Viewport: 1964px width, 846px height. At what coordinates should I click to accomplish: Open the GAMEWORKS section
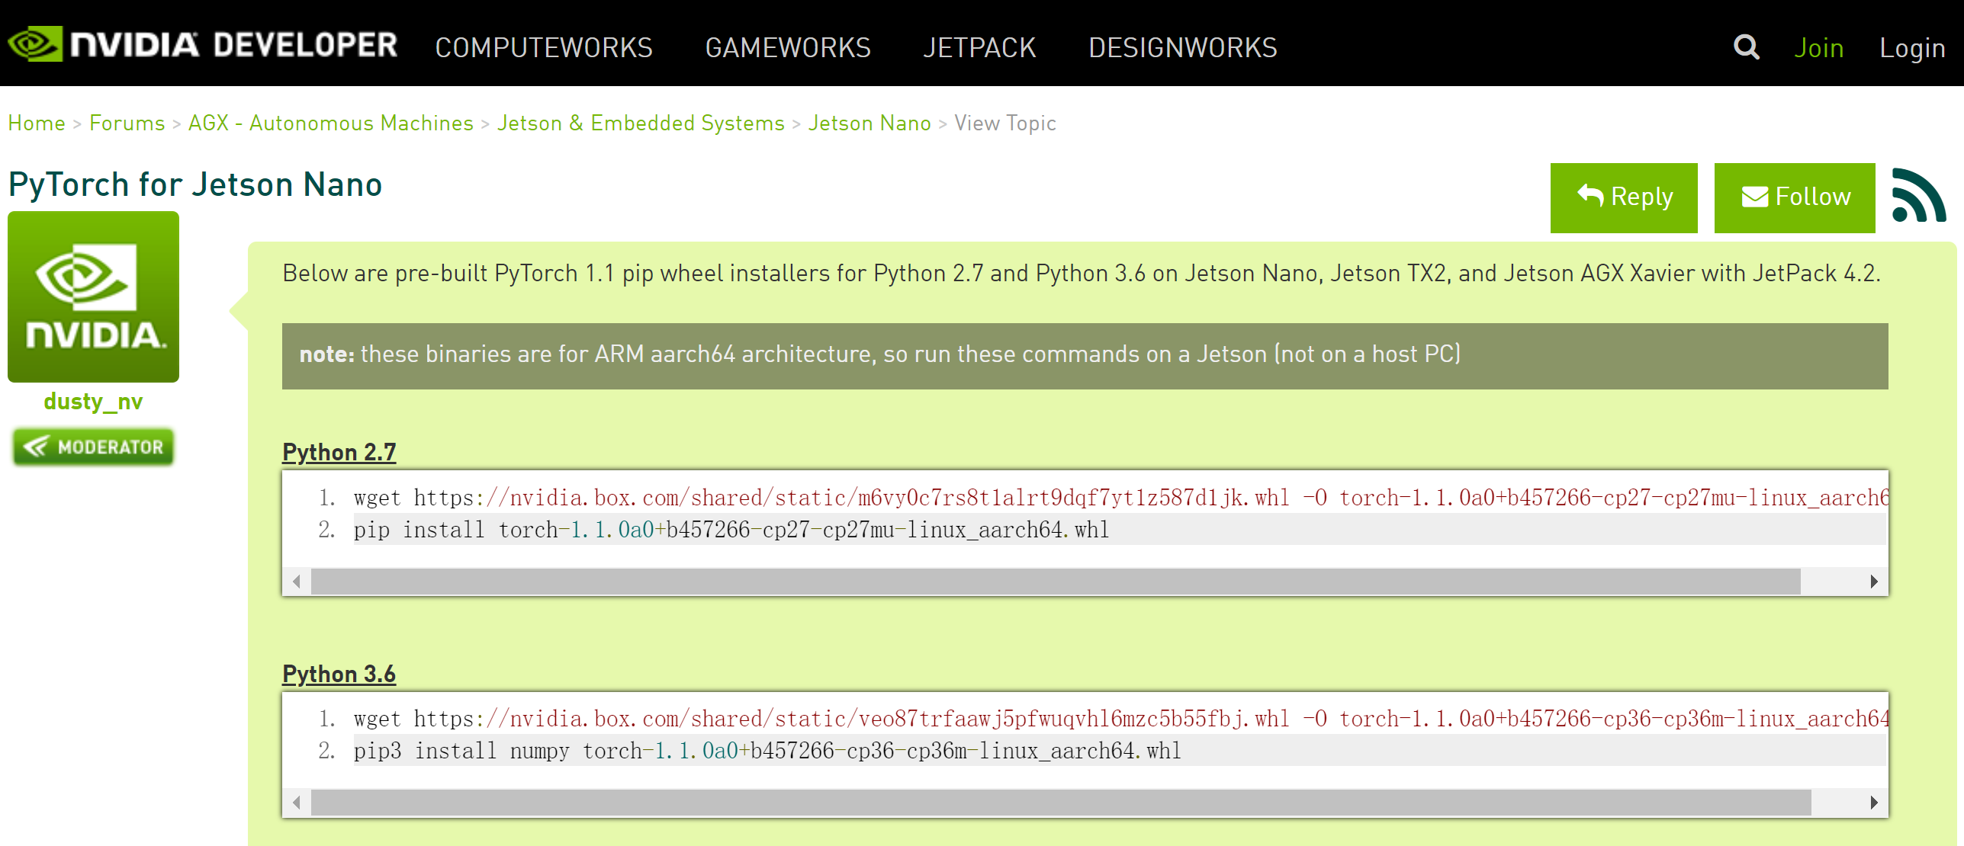click(789, 47)
